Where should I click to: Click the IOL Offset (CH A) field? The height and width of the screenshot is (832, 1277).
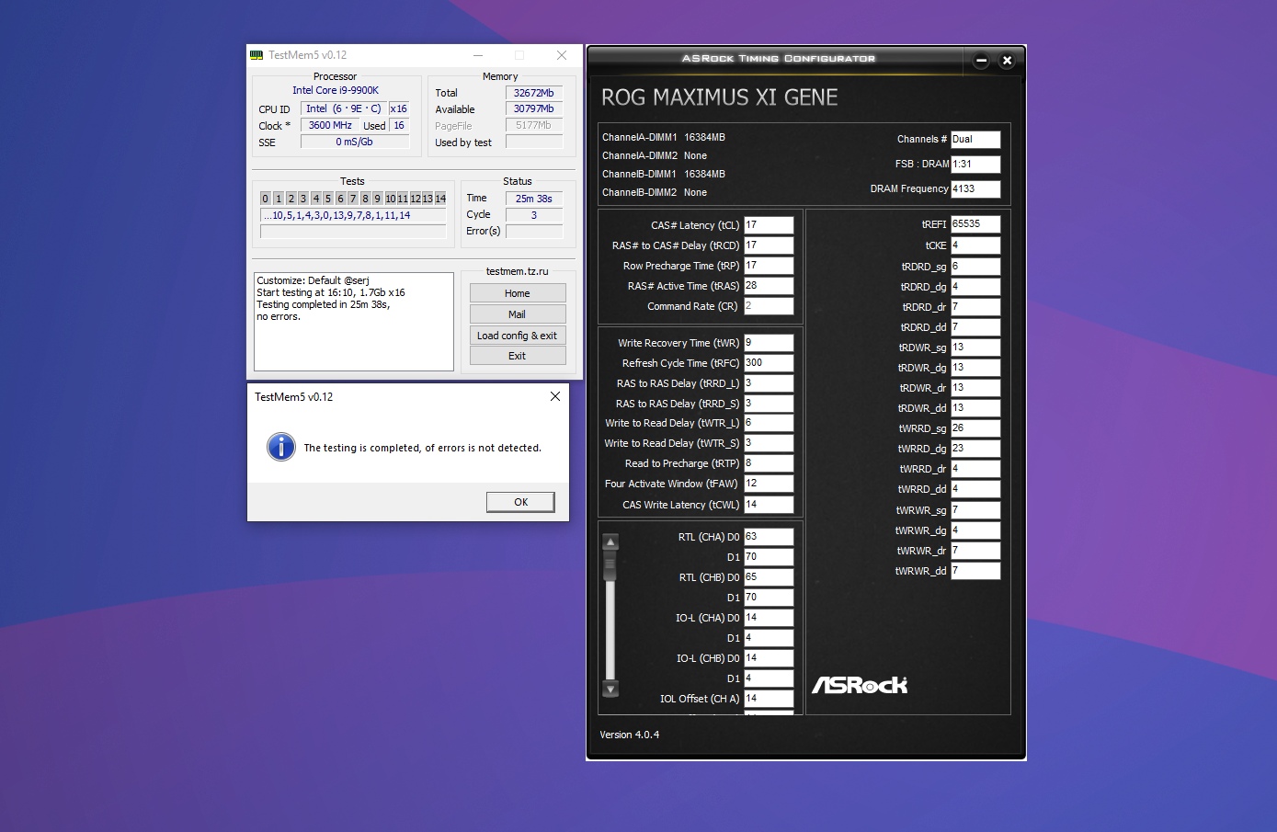[x=769, y=699]
